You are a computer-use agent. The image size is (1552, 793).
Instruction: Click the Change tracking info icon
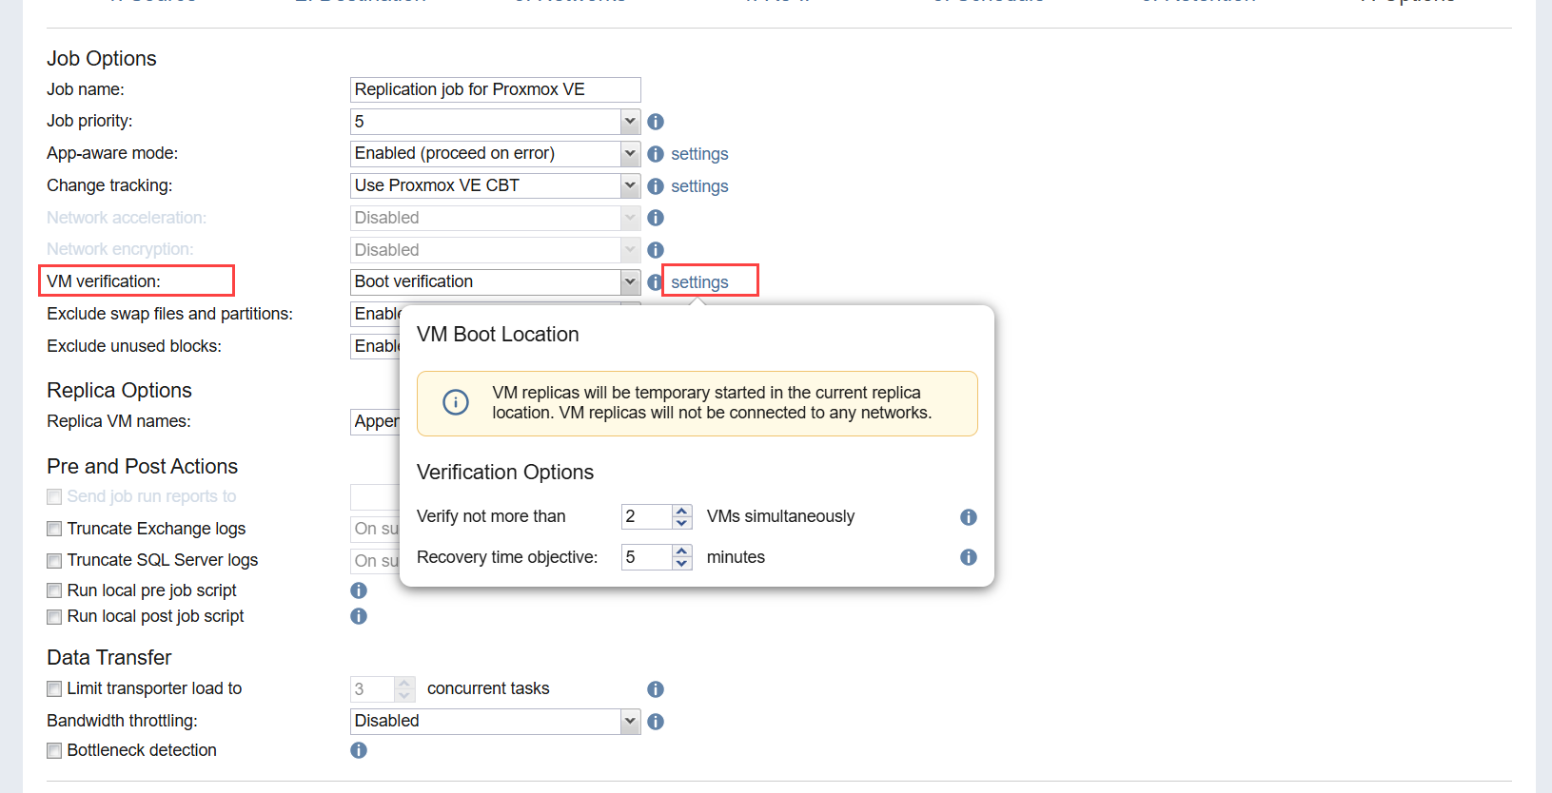point(656,186)
